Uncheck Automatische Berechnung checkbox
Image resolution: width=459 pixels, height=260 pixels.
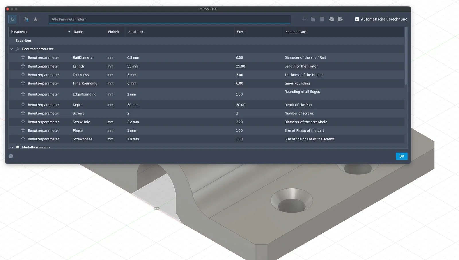(357, 19)
